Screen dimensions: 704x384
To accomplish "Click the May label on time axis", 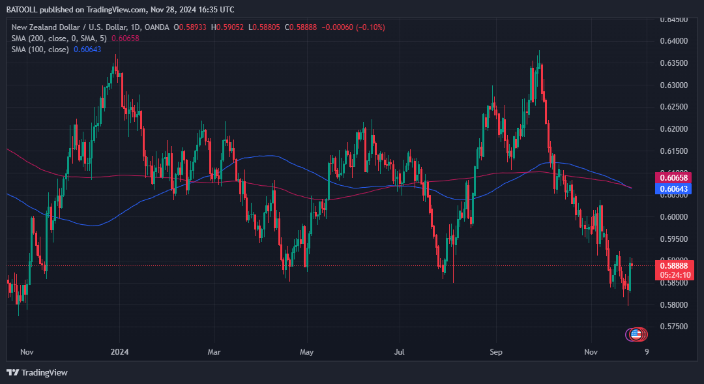I will click(x=306, y=351).
